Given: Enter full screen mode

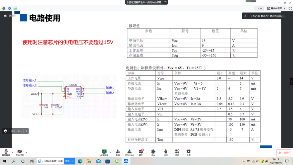Looking at the screenshot, I should (x=290, y=8).
